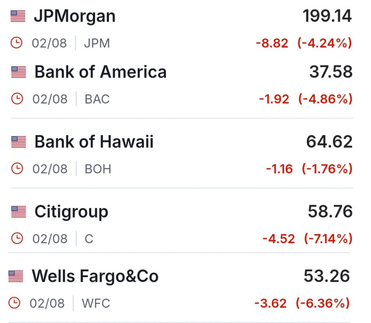Click the red clock icon in JPM row

(16, 43)
